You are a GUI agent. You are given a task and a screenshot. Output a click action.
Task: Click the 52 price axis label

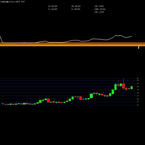tap(138, 81)
